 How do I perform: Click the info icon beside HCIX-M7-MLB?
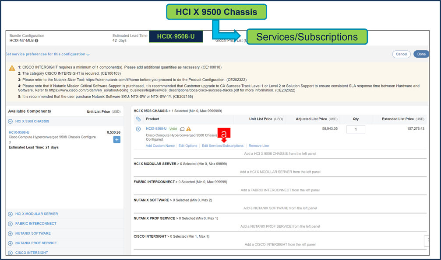click(x=36, y=41)
